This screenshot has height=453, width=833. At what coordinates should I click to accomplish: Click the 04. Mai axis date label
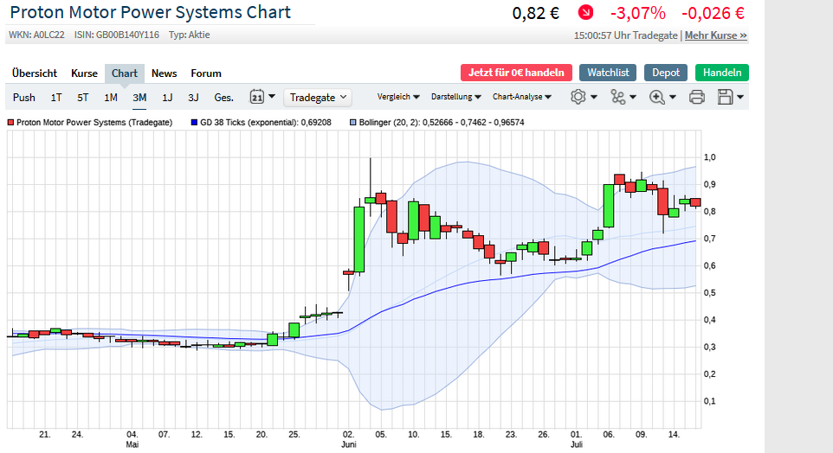(132, 439)
